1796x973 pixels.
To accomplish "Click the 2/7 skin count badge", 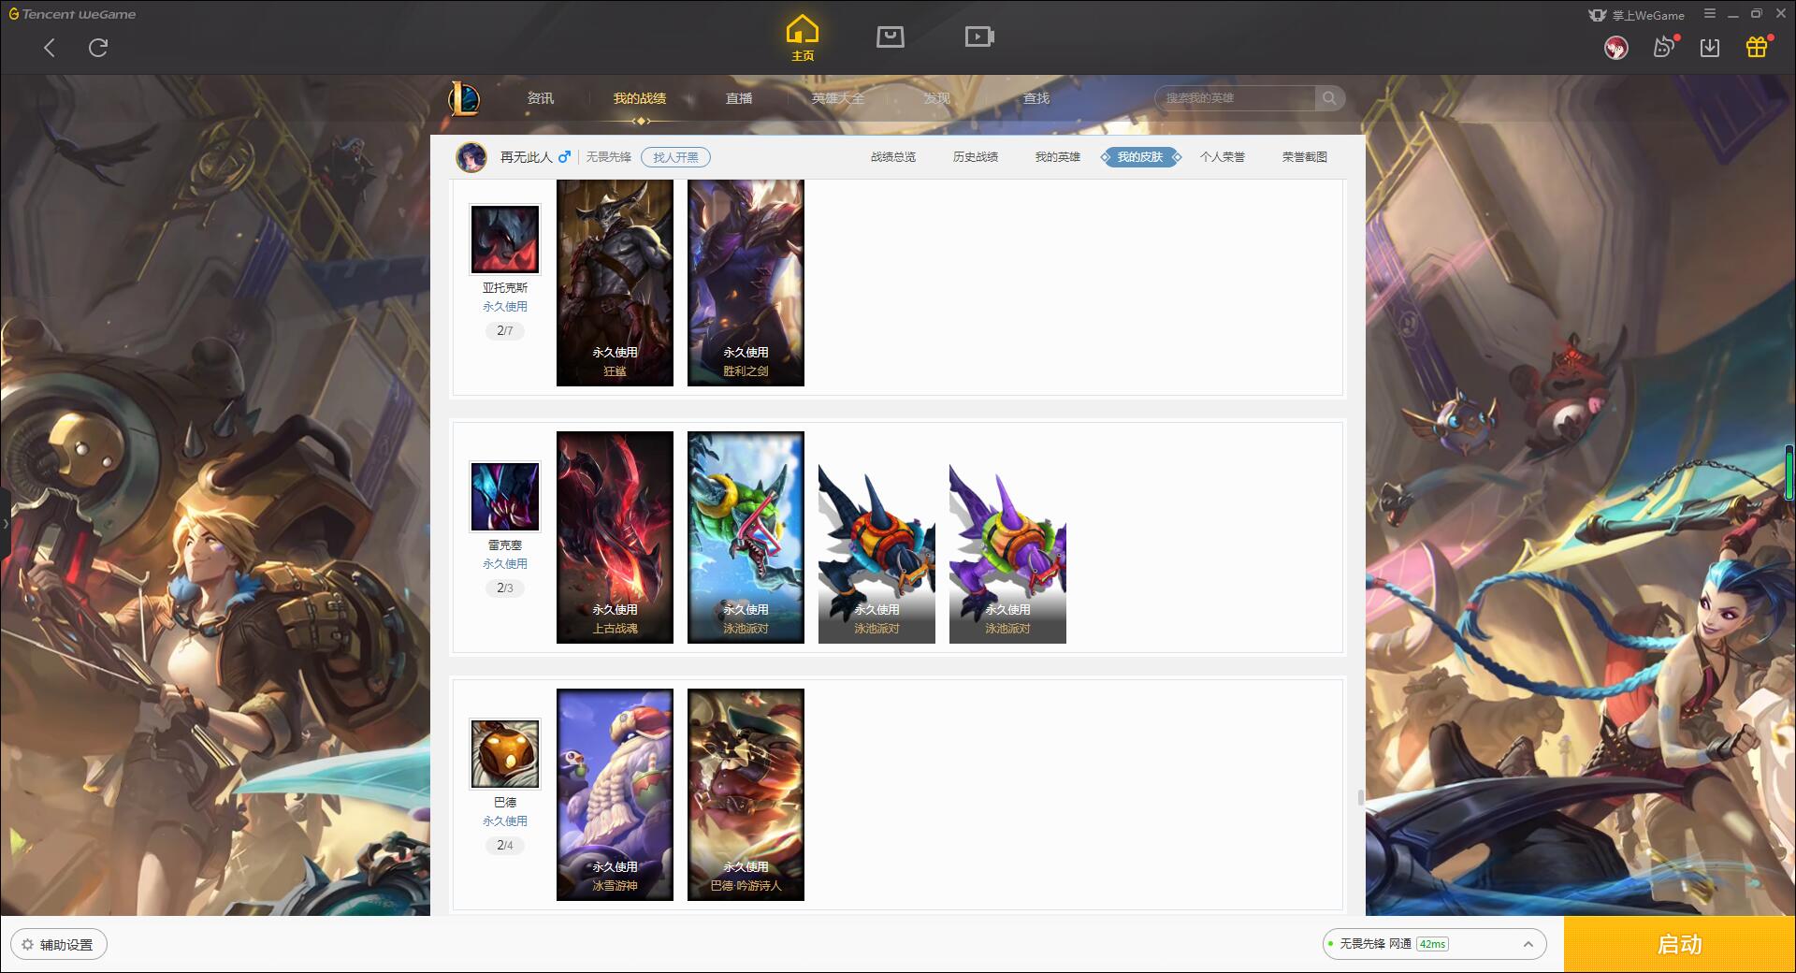I will [505, 330].
